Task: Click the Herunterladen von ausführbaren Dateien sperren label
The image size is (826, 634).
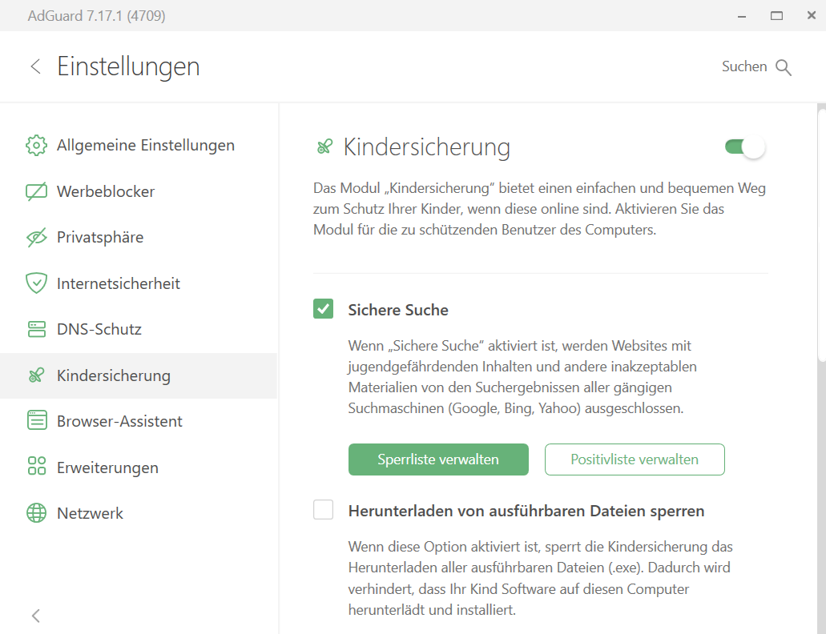Action: [526, 511]
